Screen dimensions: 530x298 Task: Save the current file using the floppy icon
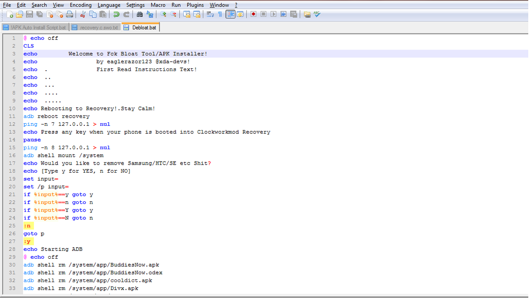30,14
